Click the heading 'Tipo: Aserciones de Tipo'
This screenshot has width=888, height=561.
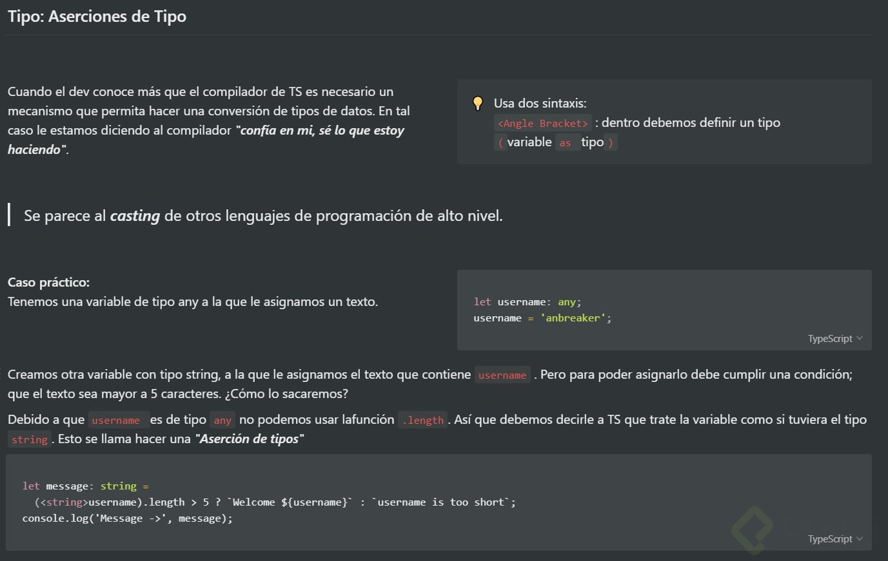tap(97, 16)
